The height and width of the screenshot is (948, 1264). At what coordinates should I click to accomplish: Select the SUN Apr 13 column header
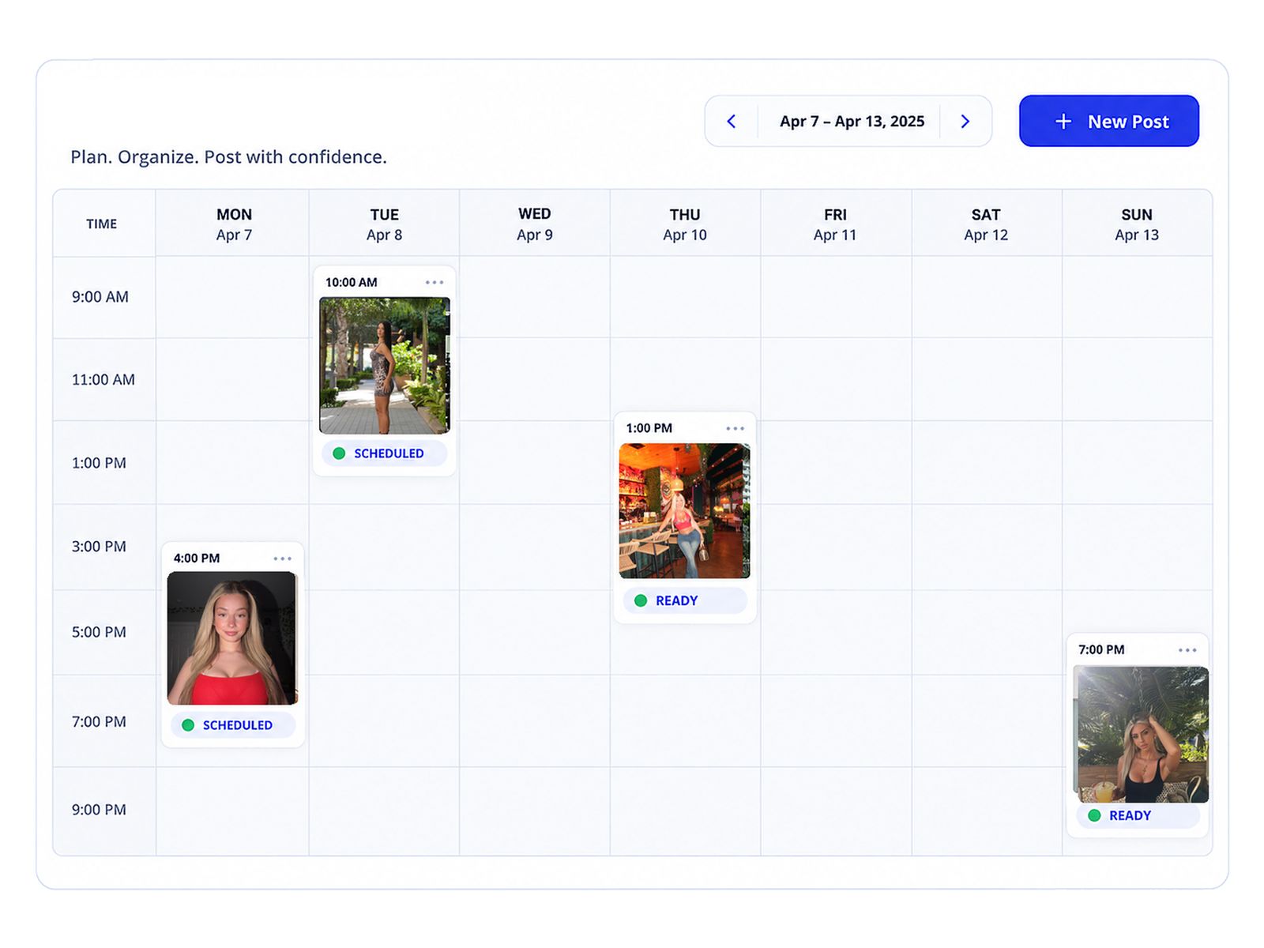pyautogui.click(x=1137, y=224)
